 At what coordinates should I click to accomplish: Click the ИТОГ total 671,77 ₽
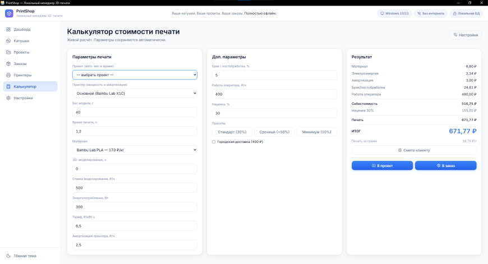coord(463,131)
